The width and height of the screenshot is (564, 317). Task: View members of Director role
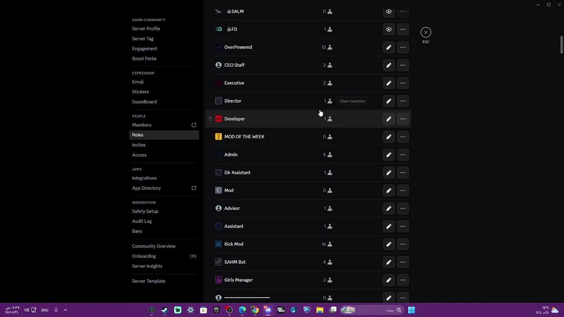(328, 101)
